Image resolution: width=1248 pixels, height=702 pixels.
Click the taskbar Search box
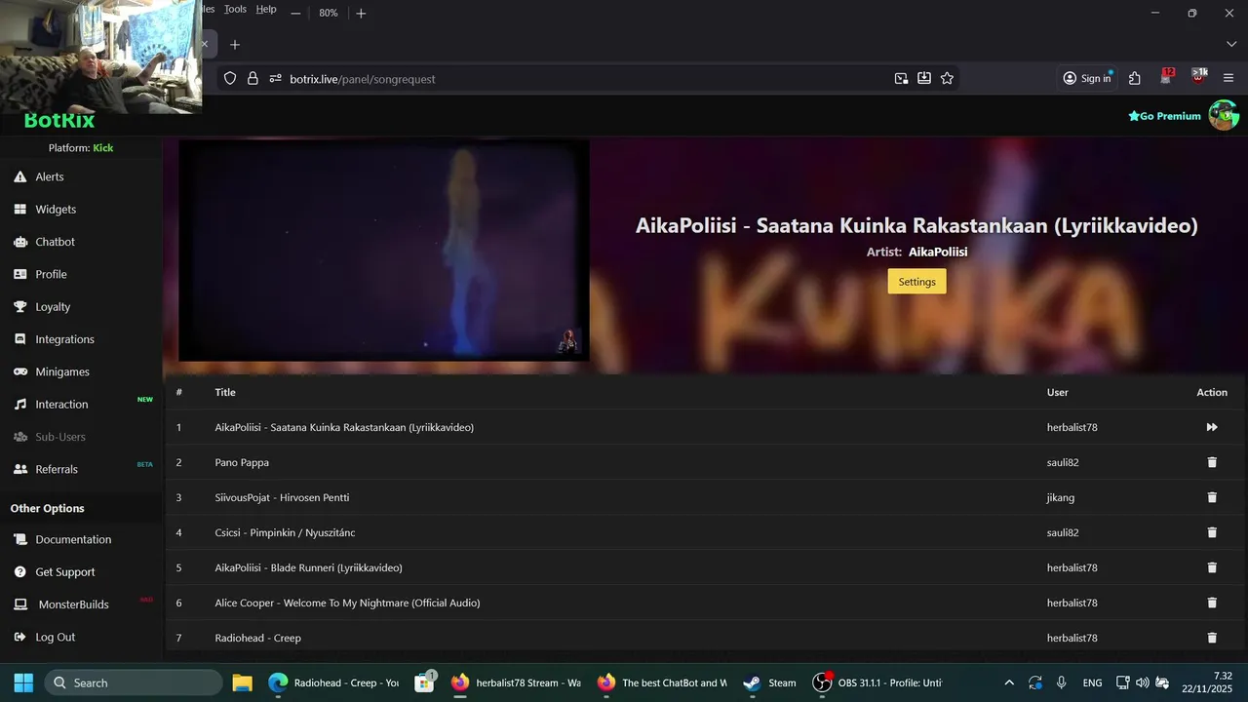point(134,682)
